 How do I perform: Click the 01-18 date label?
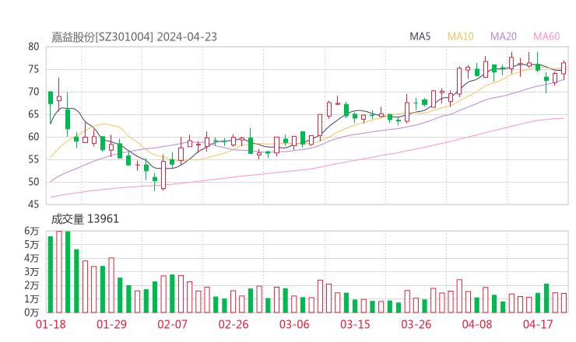(x=51, y=324)
